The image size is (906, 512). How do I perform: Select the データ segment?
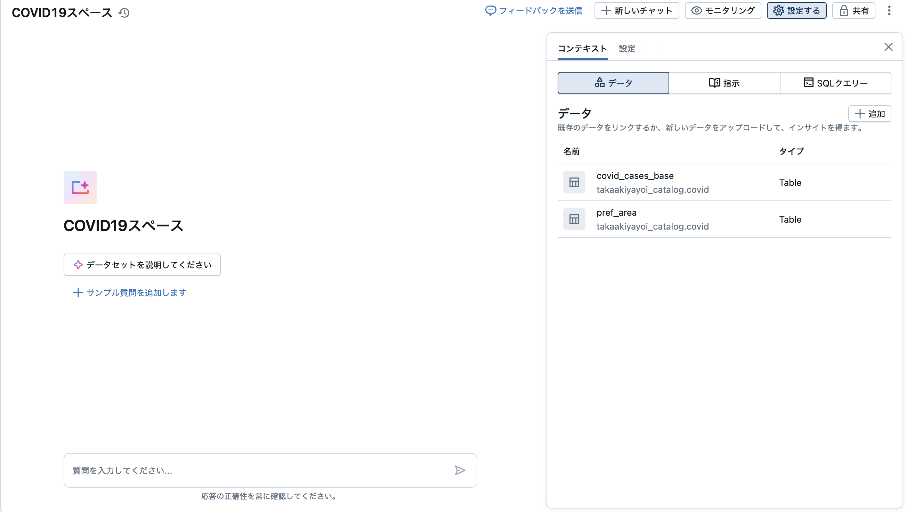(613, 83)
